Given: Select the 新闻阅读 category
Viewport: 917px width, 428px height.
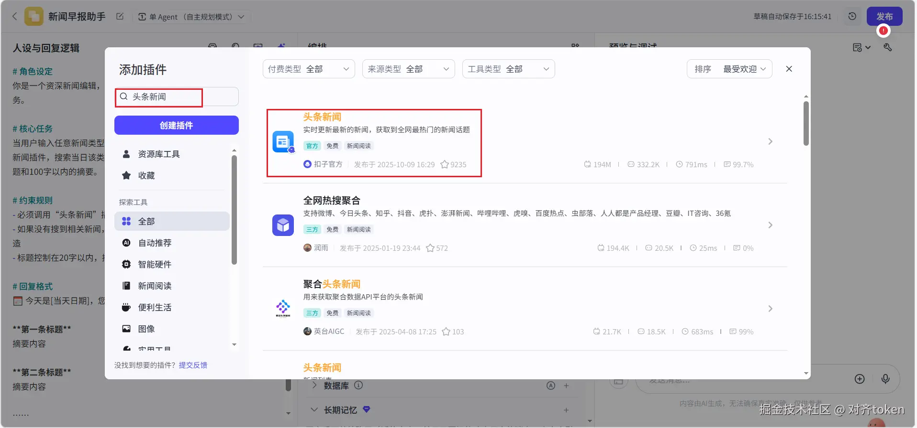Looking at the screenshot, I should 172,286.
